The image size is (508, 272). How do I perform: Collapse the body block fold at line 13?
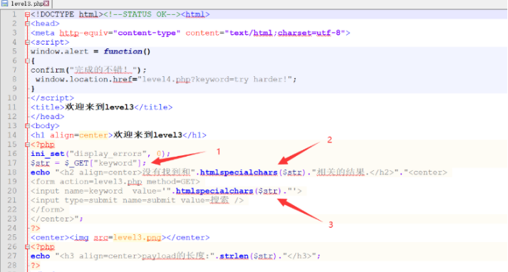27,126
